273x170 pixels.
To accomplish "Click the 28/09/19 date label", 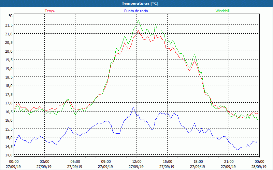I will (x=260, y=167).
